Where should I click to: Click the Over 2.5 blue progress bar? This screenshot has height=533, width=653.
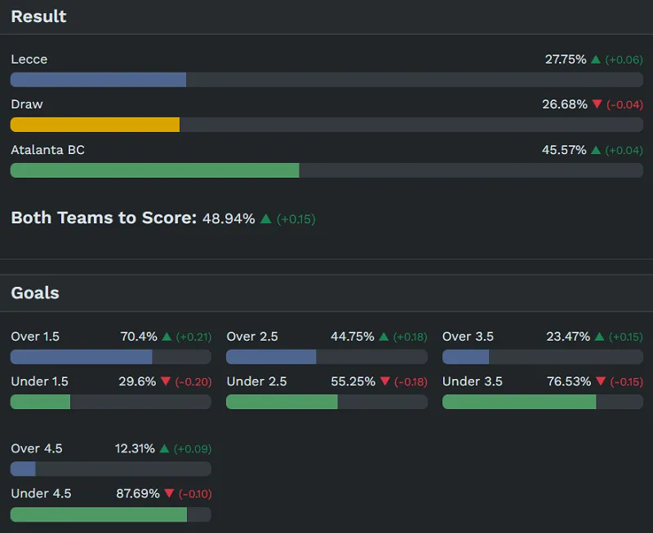pyautogui.click(x=271, y=357)
